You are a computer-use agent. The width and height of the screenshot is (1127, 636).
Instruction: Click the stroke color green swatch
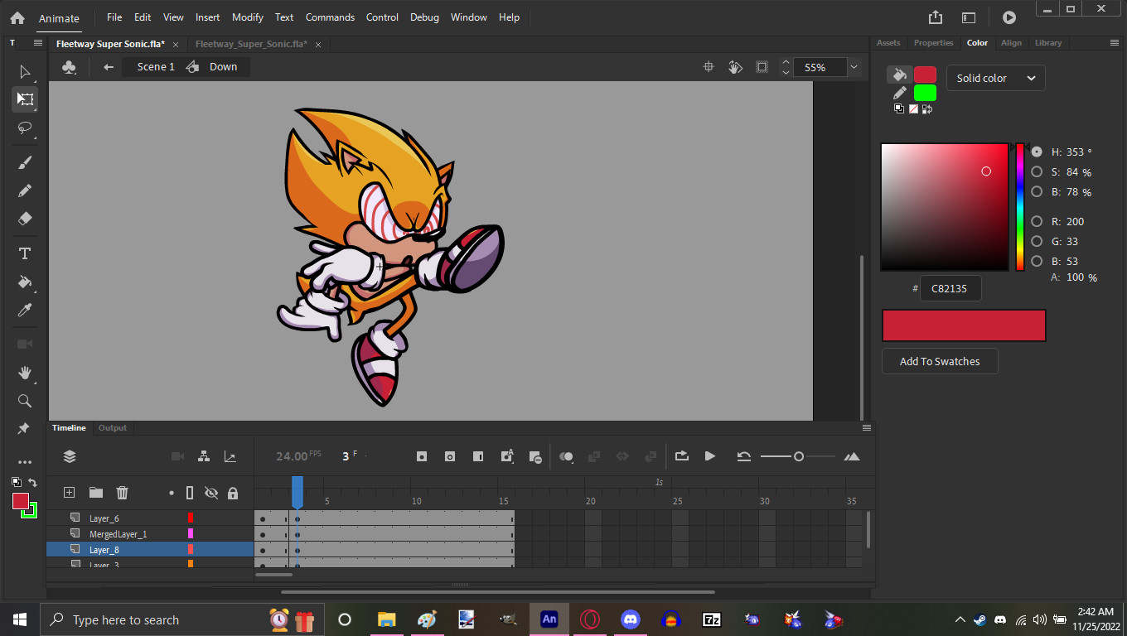point(925,93)
